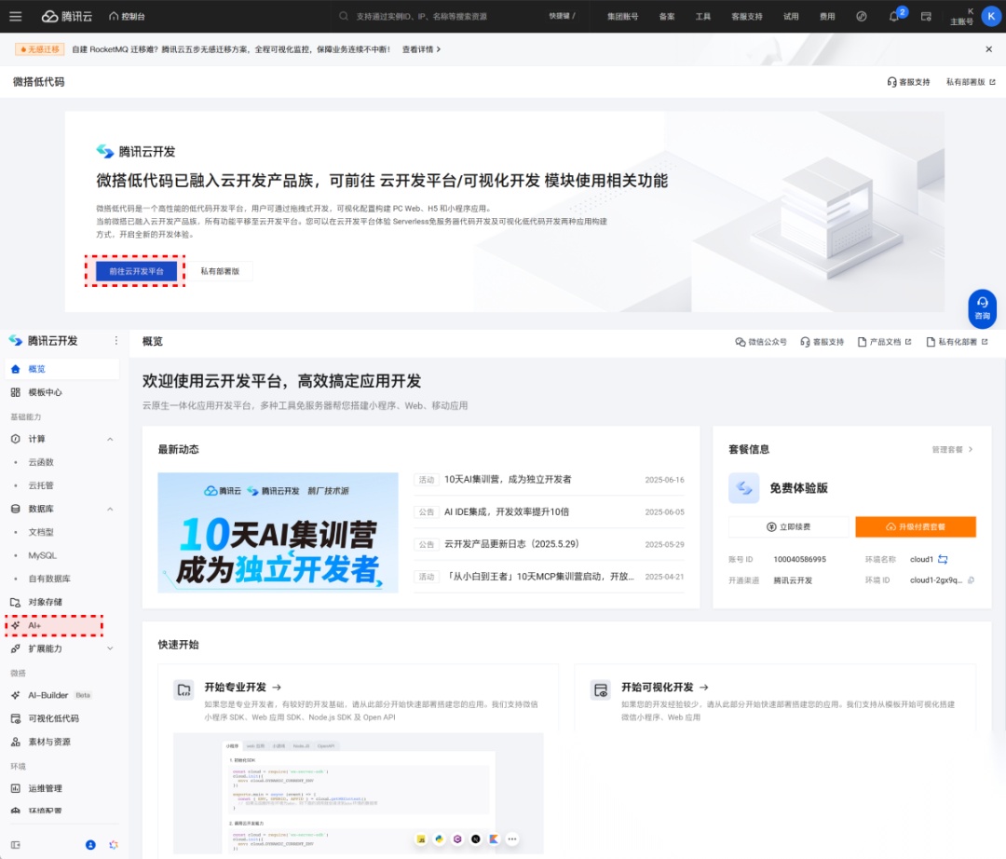The image size is (1006, 859).
Task: Open the three-dot menu beside 腾讯云开发
Action: 116,341
